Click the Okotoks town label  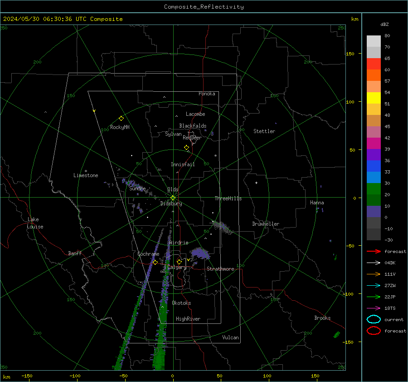click(181, 303)
